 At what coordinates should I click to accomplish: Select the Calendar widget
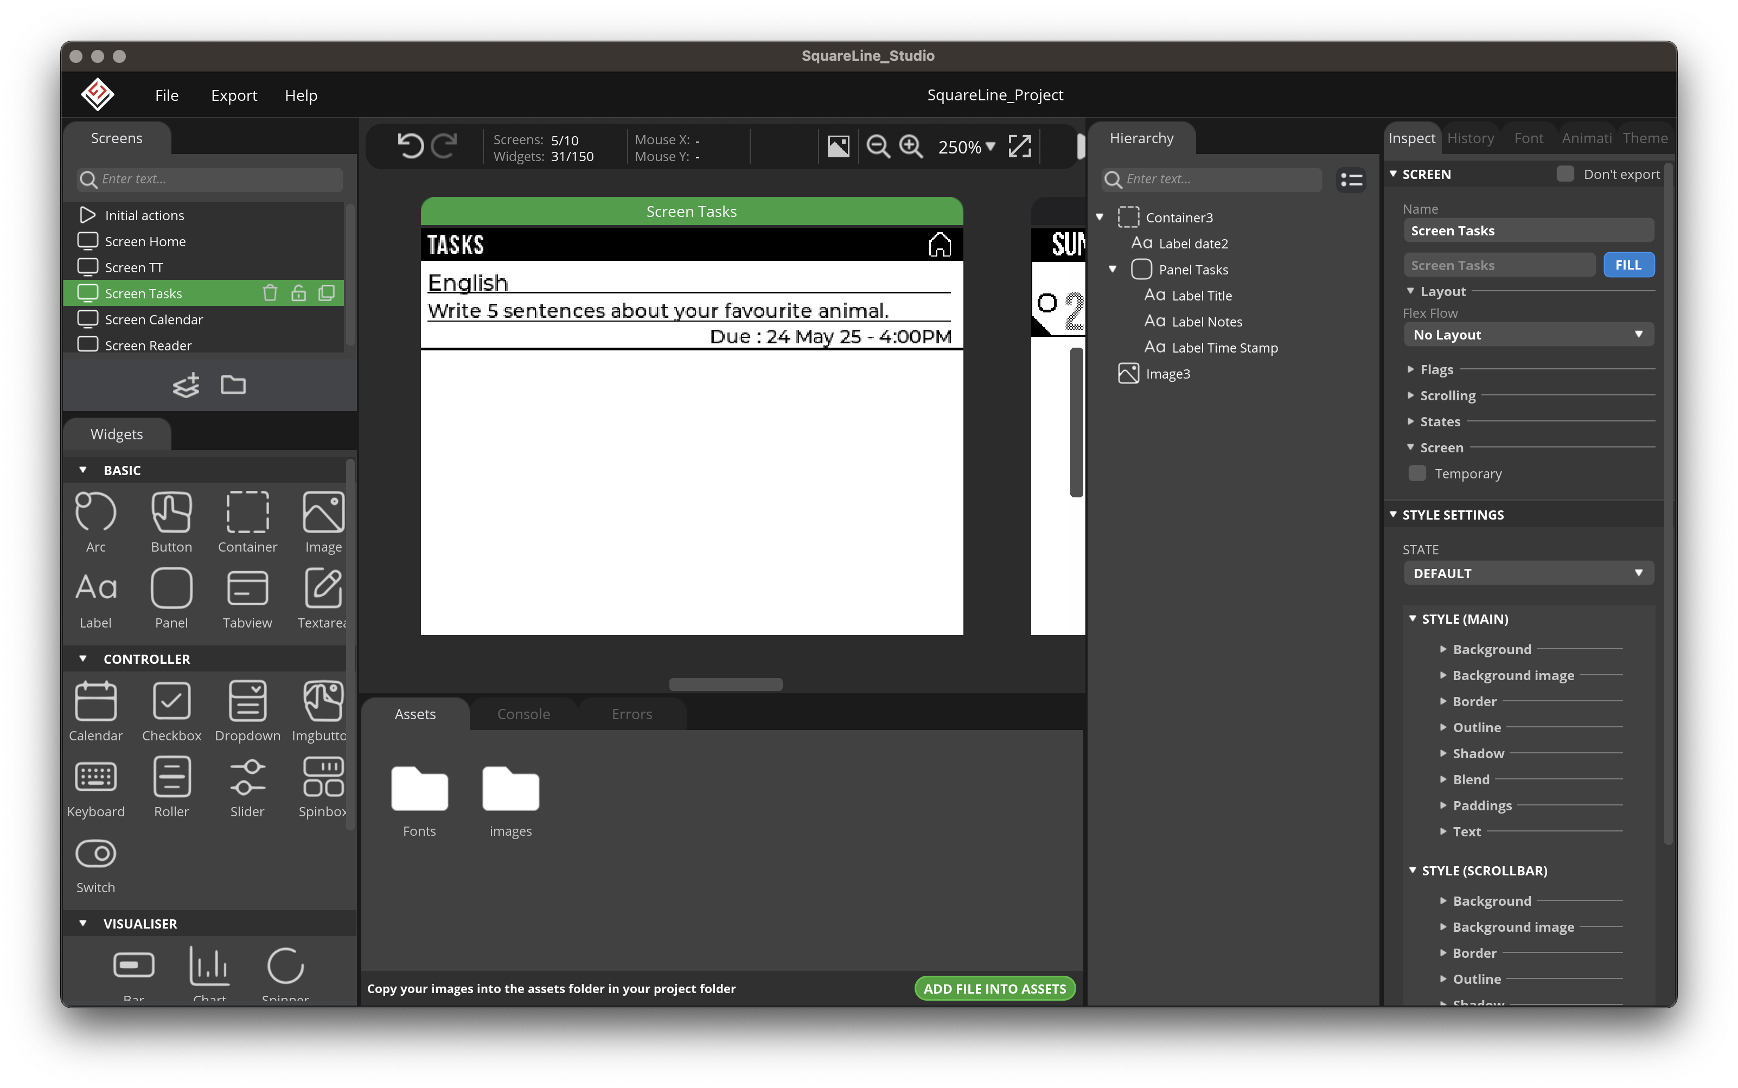coord(95,710)
